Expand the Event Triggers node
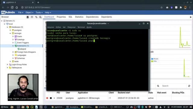 point(13,43)
